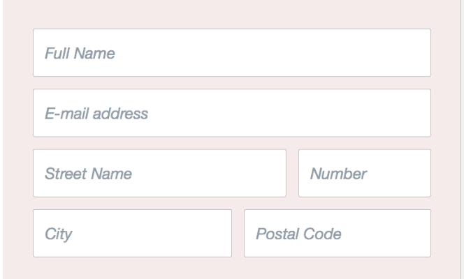Click the 'Postal Code' placeholder text
The height and width of the screenshot is (279, 464).
pos(298,234)
